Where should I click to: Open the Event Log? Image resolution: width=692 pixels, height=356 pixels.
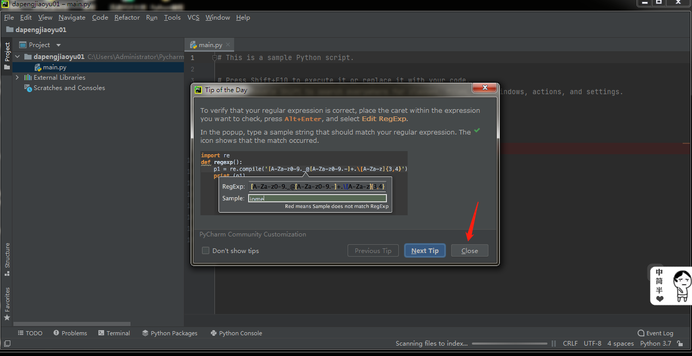[x=655, y=333]
